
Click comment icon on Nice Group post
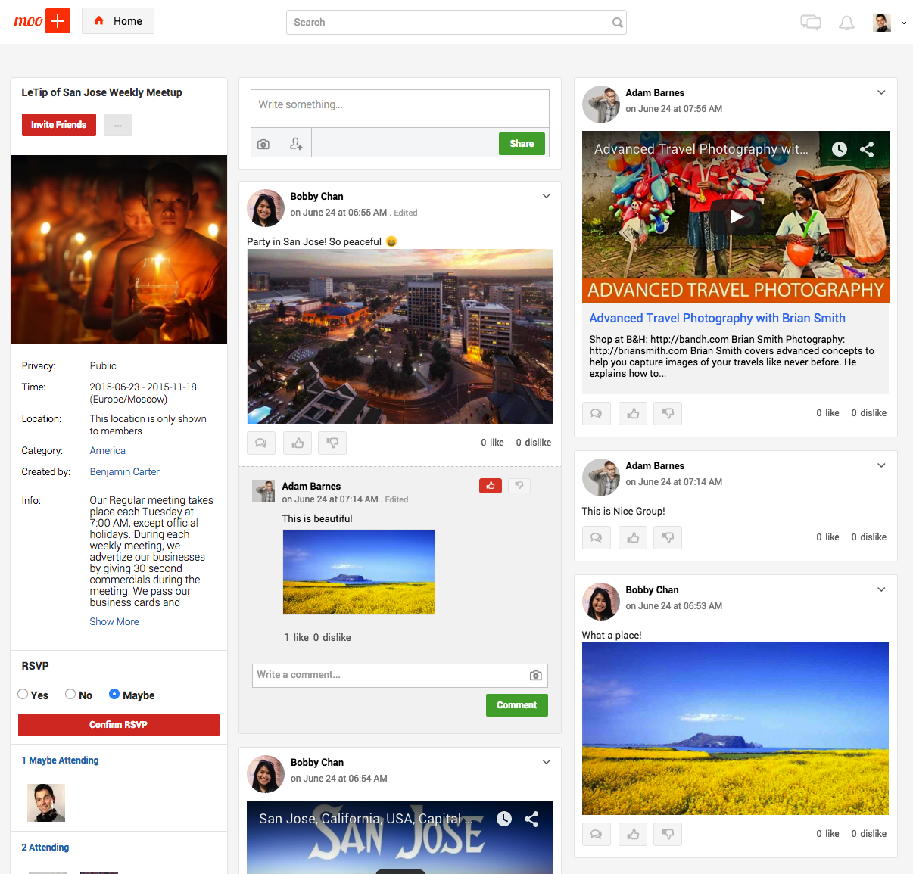pyautogui.click(x=597, y=537)
